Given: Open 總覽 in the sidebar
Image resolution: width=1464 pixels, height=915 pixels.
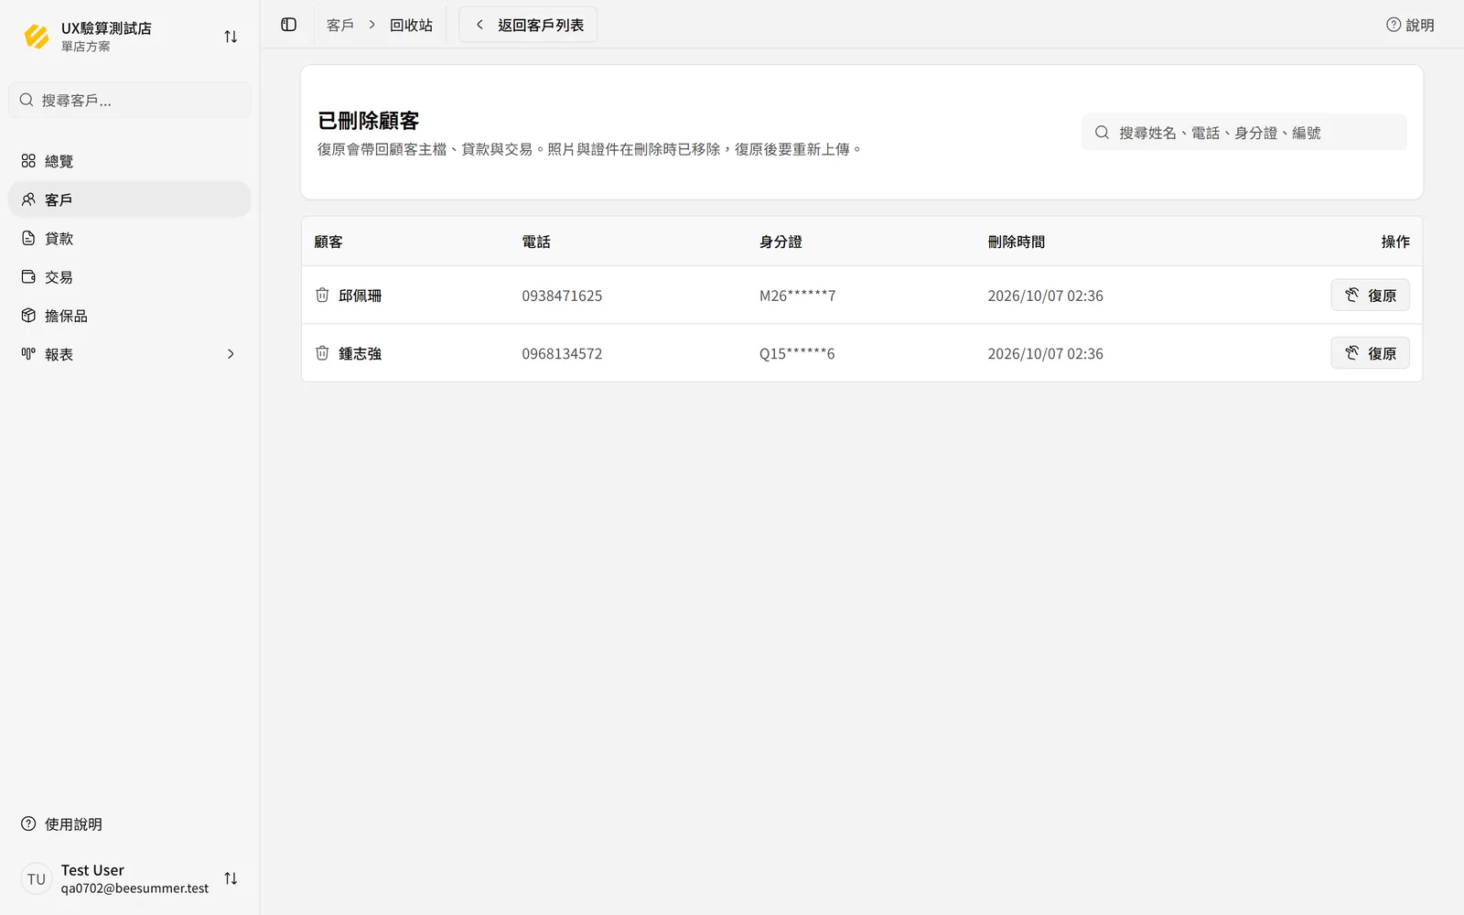Looking at the screenshot, I should click(130, 161).
